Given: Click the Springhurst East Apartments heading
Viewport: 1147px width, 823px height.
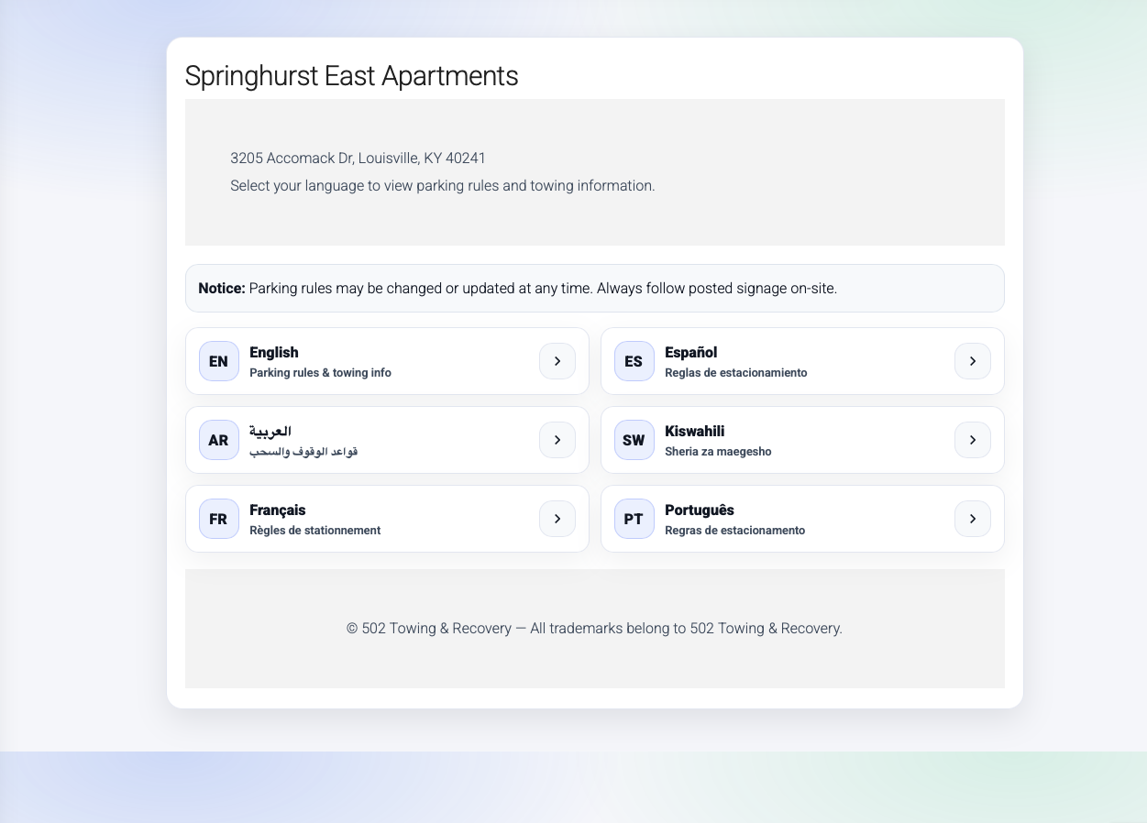Looking at the screenshot, I should (x=351, y=76).
